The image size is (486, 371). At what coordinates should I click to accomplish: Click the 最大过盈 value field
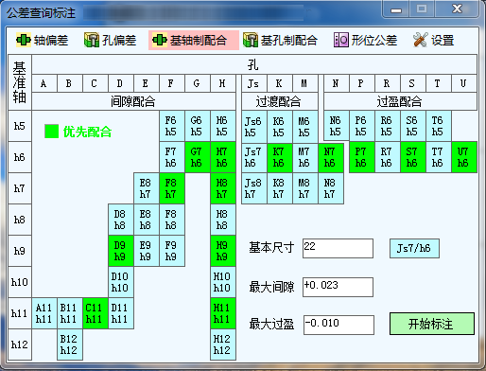click(x=338, y=325)
